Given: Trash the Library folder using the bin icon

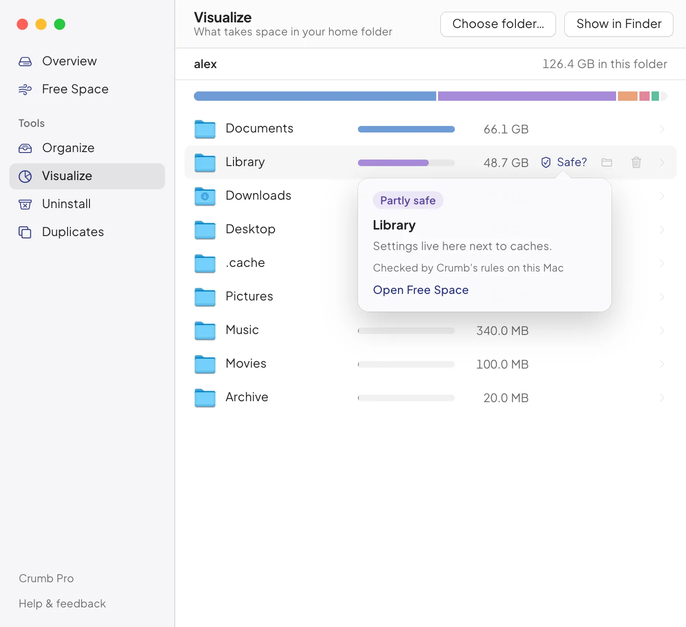Looking at the screenshot, I should pyautogui.click(x=636, y=162).
